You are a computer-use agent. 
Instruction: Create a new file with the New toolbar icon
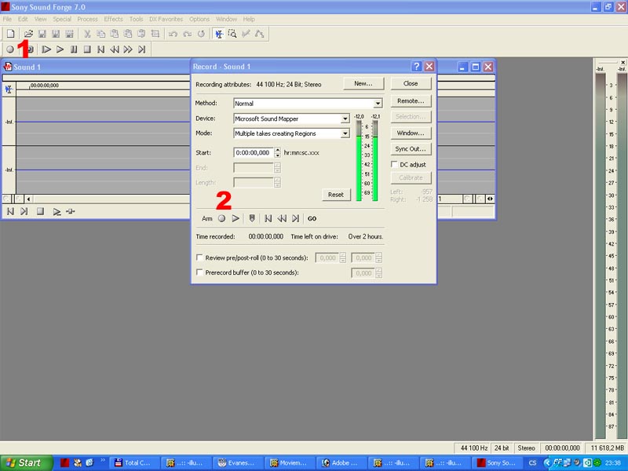coord(11,34)
